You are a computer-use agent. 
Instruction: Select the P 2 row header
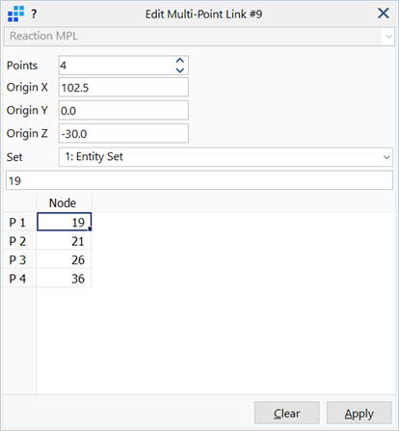click(20, 241)
